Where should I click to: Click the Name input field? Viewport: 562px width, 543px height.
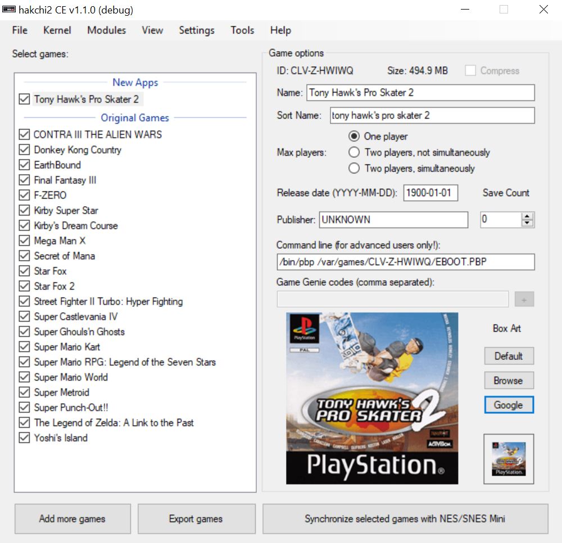coord(420,93)
